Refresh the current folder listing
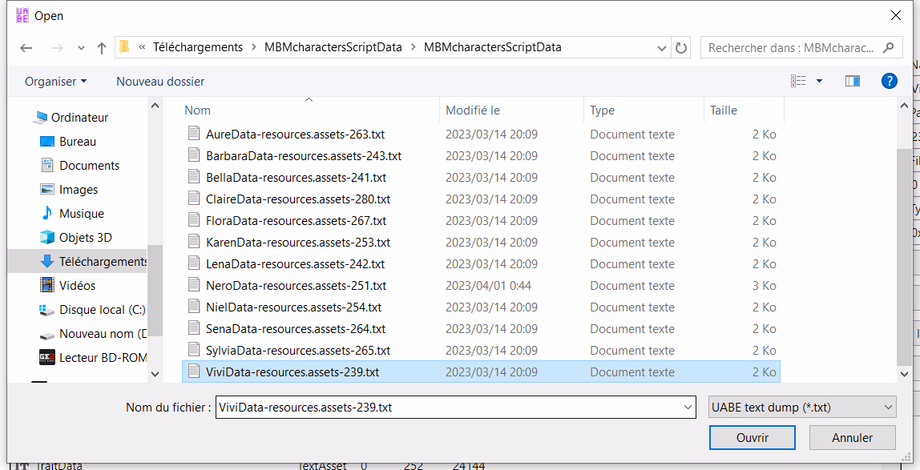920x470 pixels. (681, 48)
